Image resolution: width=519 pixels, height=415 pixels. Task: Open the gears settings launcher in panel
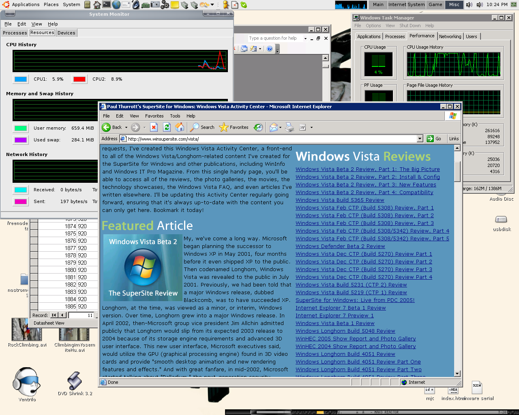165,4
